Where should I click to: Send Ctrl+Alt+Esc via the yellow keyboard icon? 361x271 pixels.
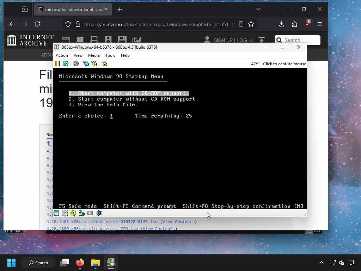94,64
